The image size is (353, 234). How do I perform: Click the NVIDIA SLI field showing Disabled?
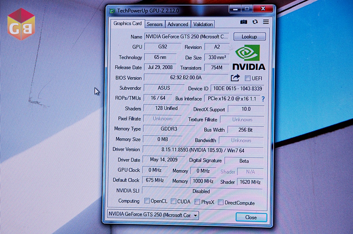click(203, 191)
